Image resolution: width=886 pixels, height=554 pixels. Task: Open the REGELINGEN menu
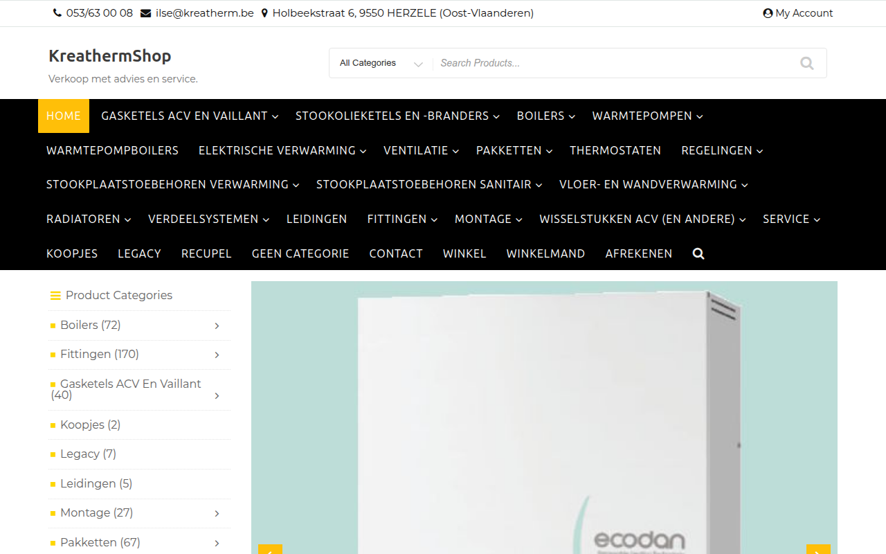722,150
